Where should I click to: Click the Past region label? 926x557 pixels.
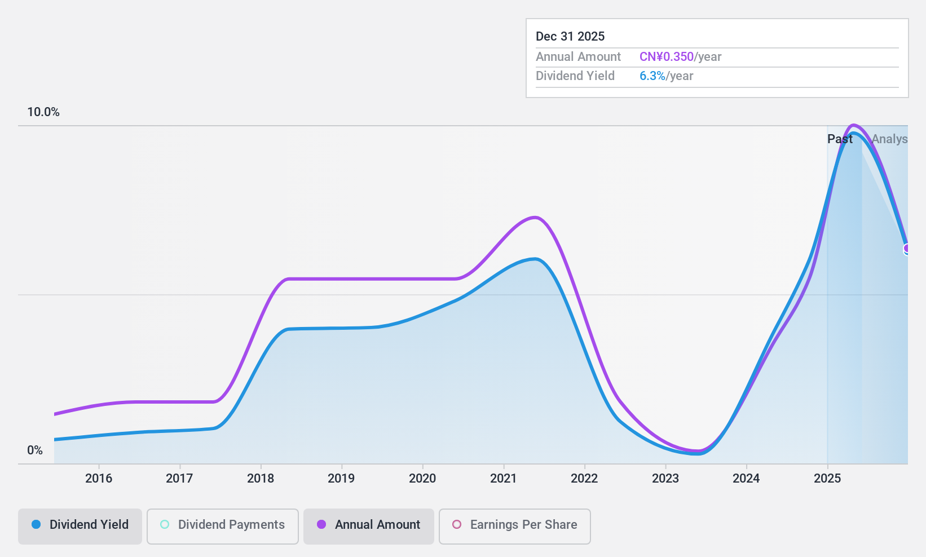[x=840, y=139]
